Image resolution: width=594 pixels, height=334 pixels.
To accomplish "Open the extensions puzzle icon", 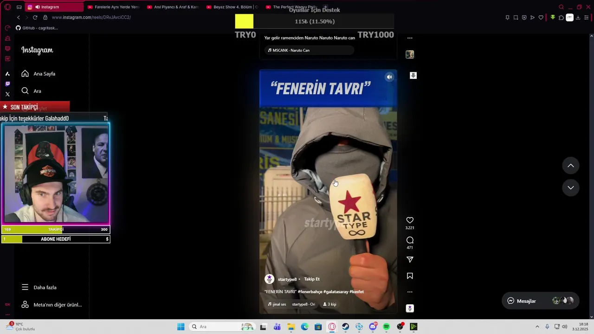I will point(561,18).
